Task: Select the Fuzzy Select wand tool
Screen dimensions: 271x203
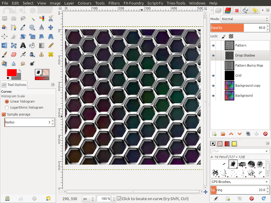Action: 32,18
